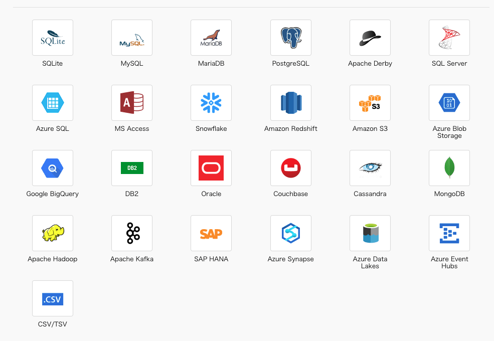This screenshot has height=341, width=494.
Task: Click the SAP HANA label
Action: click(x=211, y=259)
